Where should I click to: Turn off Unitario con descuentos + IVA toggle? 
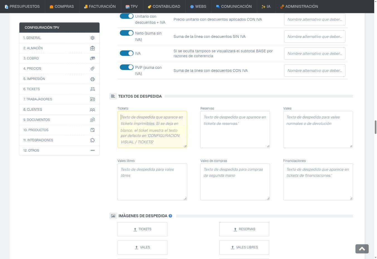127,16
